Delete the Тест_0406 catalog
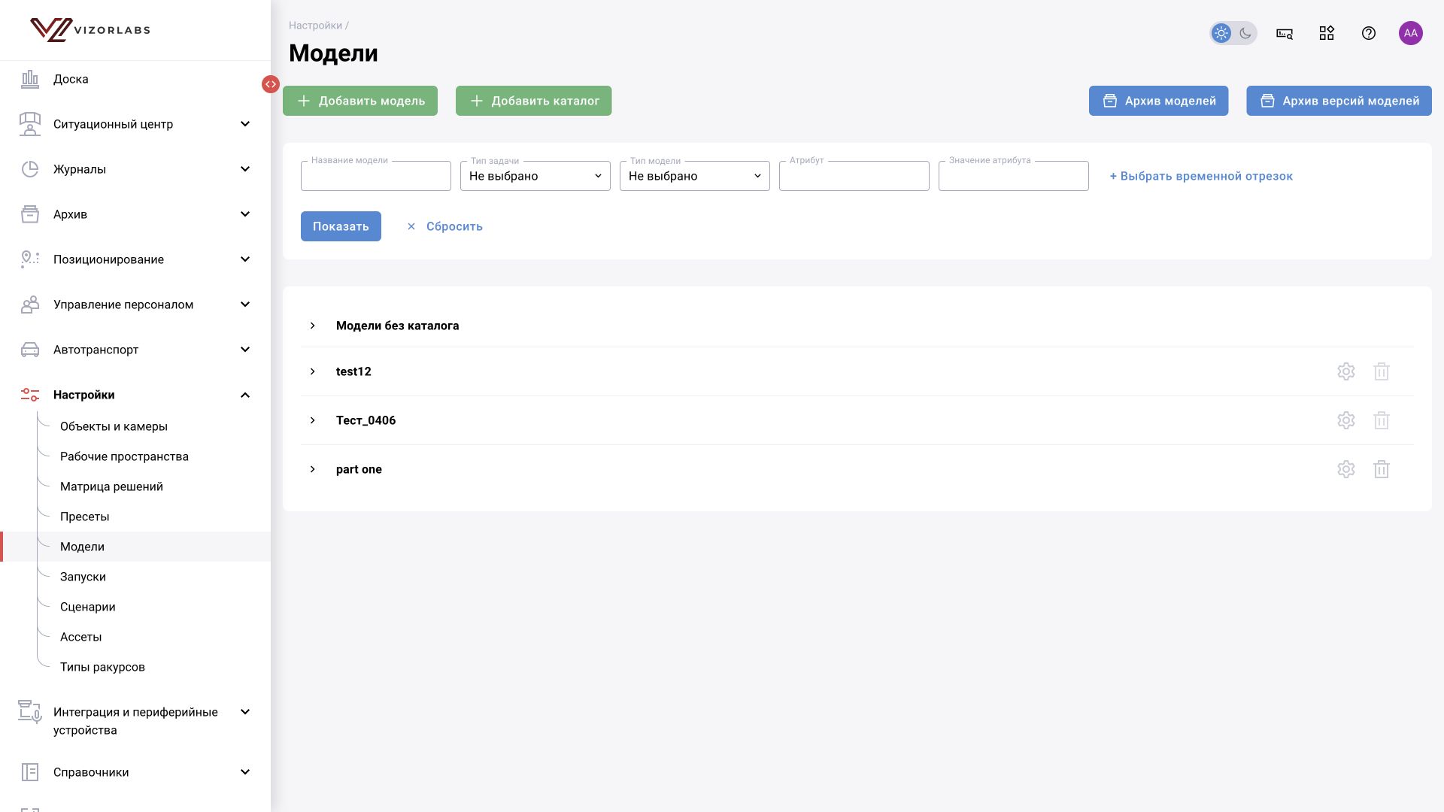 pos(1382,420)
